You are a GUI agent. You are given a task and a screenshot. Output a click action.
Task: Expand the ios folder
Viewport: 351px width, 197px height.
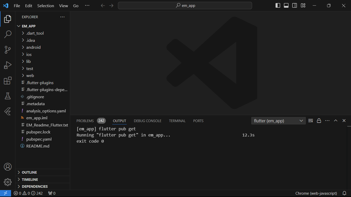(43, 54)
